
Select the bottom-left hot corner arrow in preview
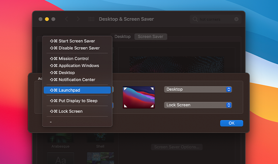tap(126, 106)
